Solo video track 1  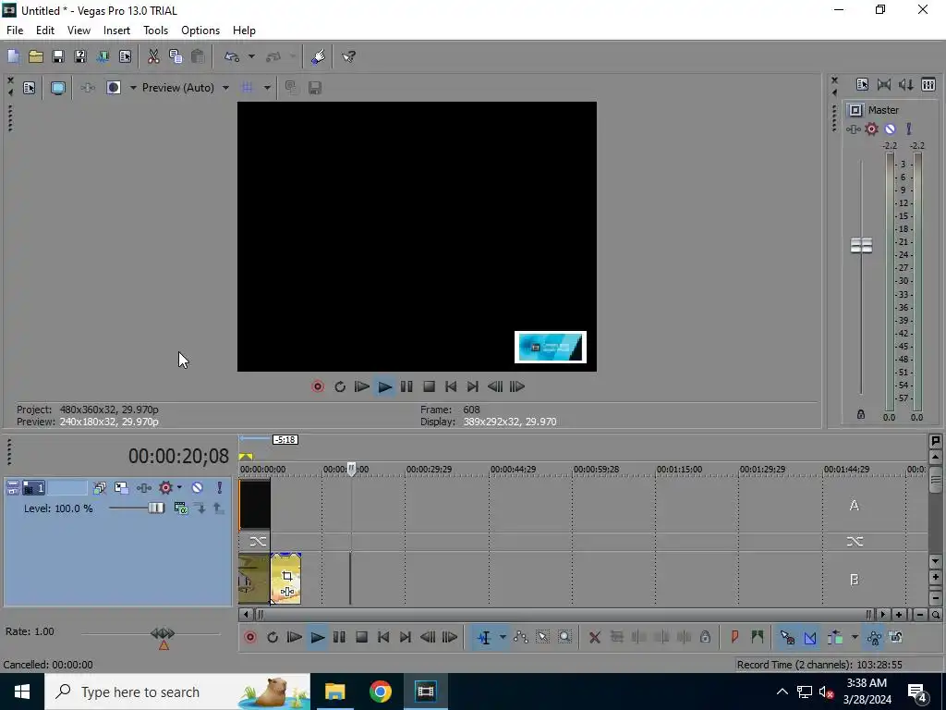coord(220,488)
